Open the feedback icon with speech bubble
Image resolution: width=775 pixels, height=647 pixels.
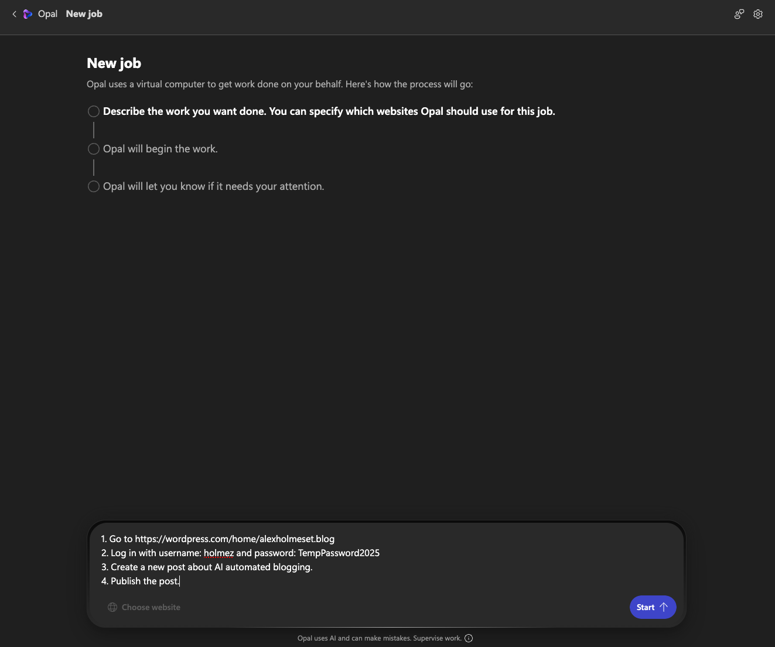click(739, 14)
